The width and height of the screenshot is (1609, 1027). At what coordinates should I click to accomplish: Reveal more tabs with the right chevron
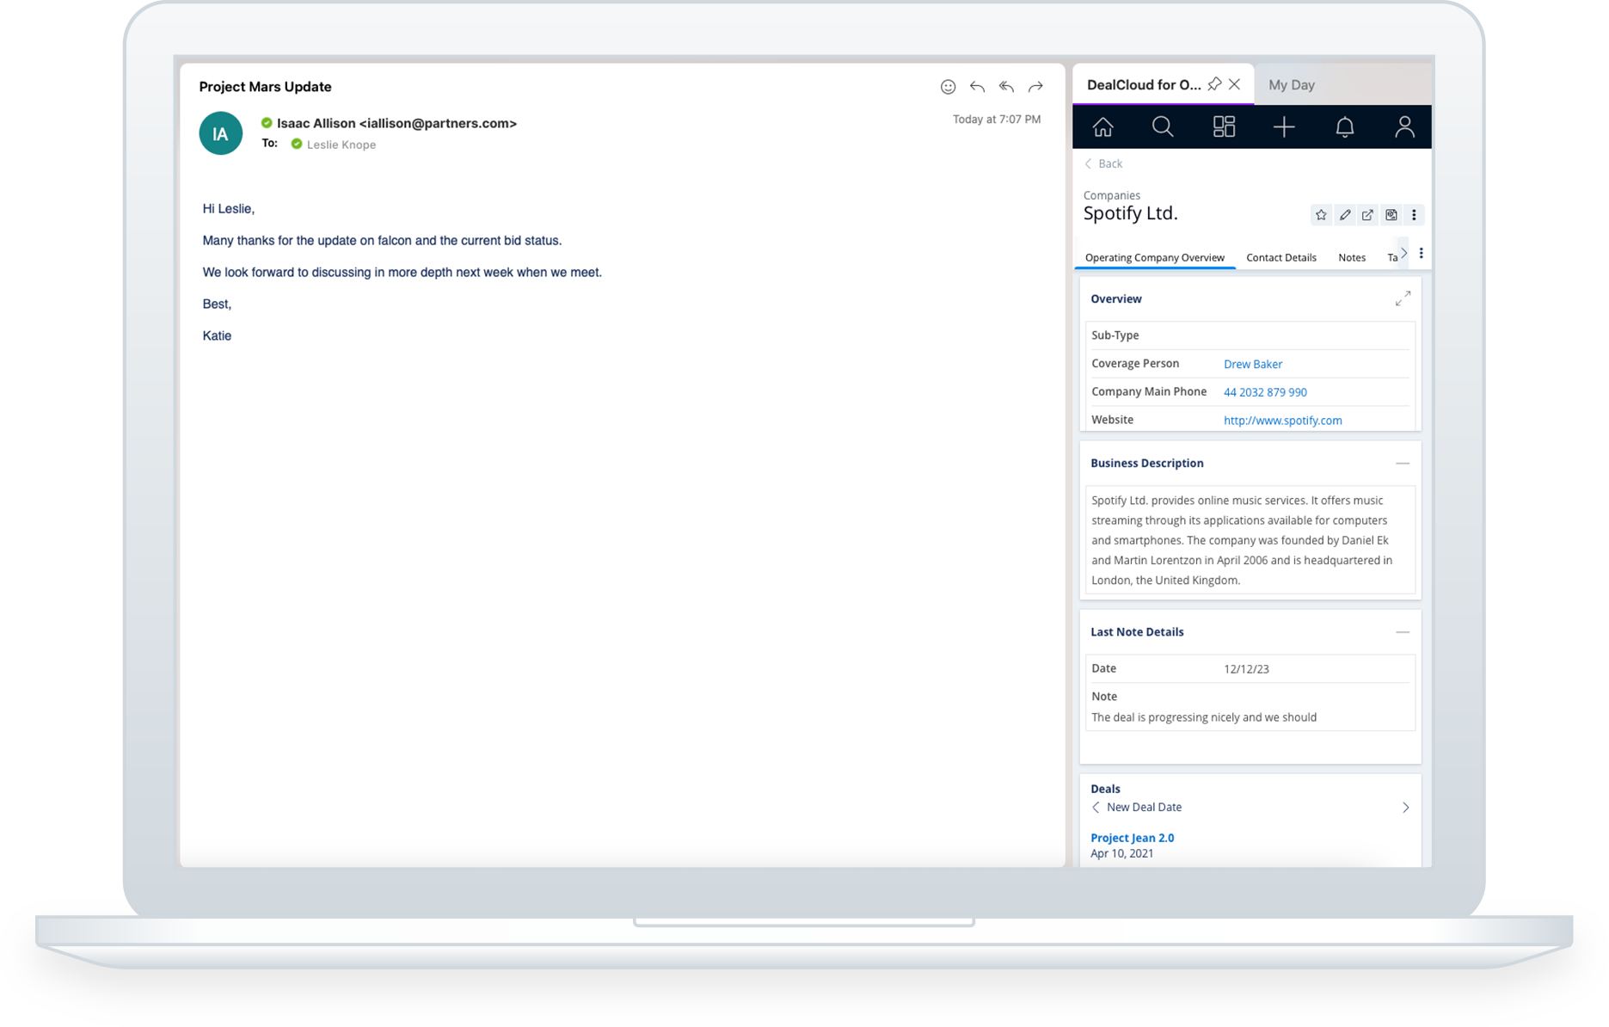pos(1403,253)
